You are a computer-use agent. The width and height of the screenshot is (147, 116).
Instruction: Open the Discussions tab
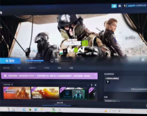pos(46,68)
